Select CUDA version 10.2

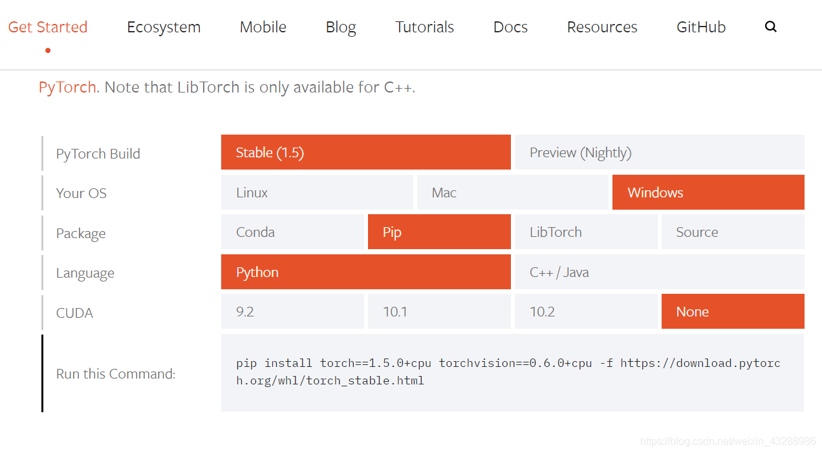point(586,311)
